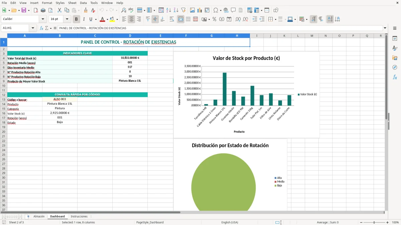The image size is (401, 225).
Task: Sort descending Z to A
Action: coord(176,10)
